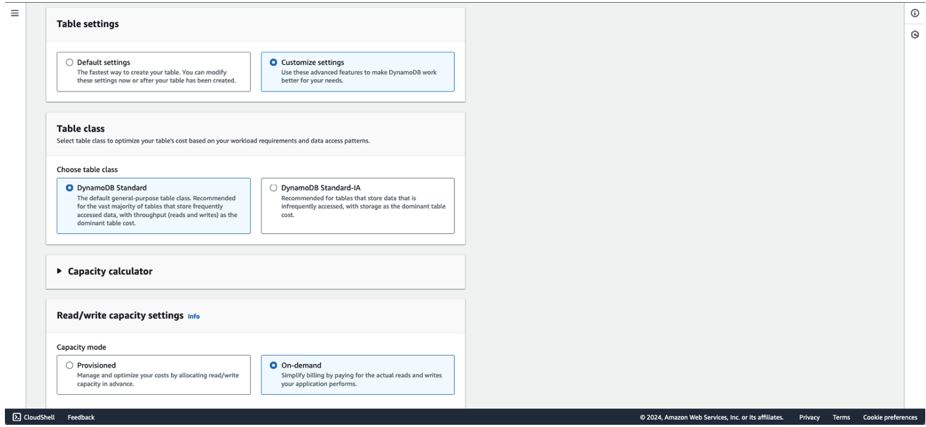This screenshot has width=926, height=427.
Task: Select the Default settings radio button
Action: pyautogui.click(x=69, y=62)
